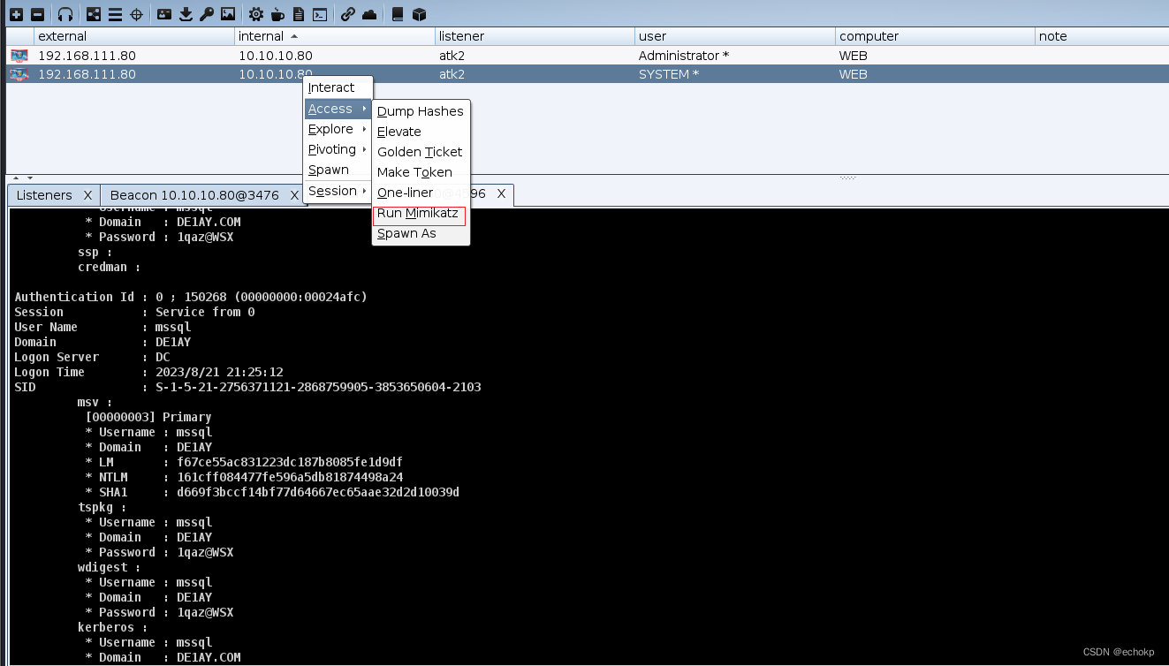
Task: Close the Beacon @4396 tab
Action: tap(501, 193)
